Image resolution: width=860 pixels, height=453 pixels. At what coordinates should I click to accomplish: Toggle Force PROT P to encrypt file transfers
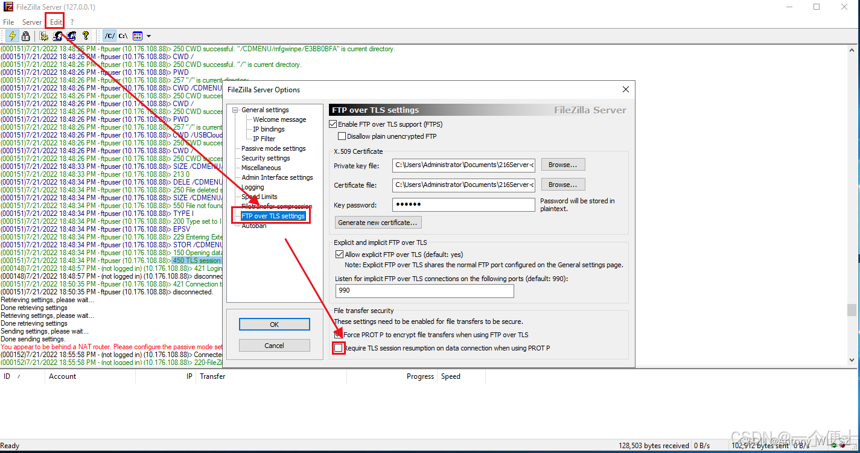pos(339,335)
